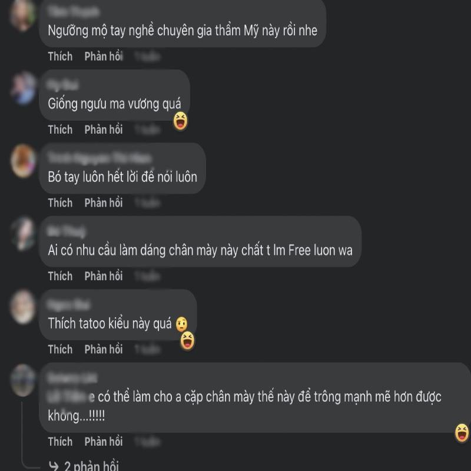Like the 'Bó tay luôn hết lời' comment
The image size is (471, 471).
[x=60, y=203]
